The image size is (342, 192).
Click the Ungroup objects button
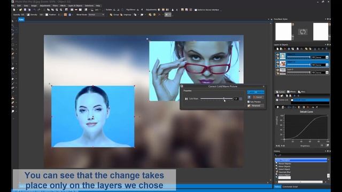coord(126,15)
